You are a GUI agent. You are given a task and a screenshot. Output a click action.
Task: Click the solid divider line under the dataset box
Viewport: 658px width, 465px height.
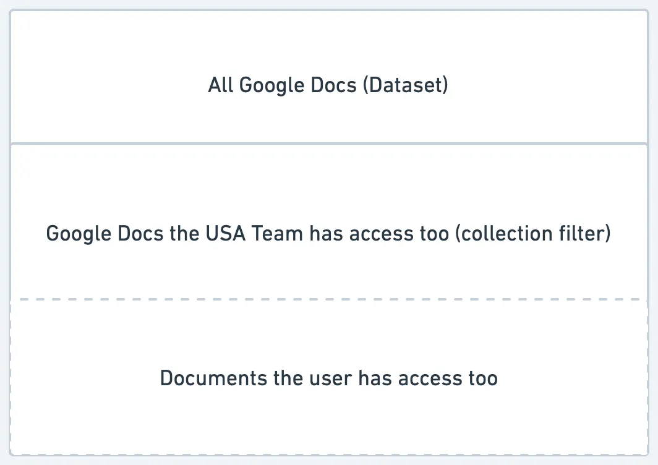point(329,143)
